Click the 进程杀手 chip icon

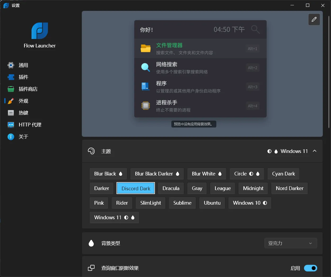[x=146, y=106]
